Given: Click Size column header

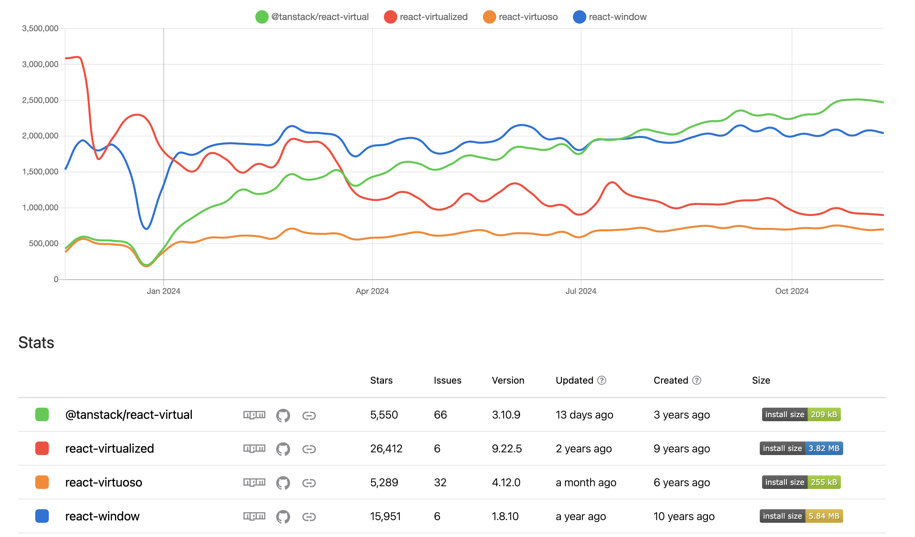Looking at the screenshot, I should pyautogui.click(x=761, y=380).
